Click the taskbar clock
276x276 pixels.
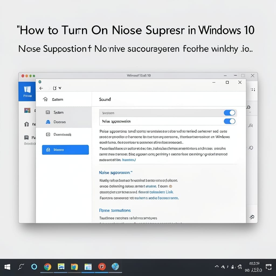253,267
